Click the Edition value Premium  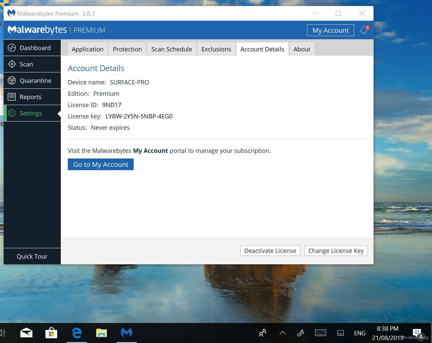tap(106, 93)
